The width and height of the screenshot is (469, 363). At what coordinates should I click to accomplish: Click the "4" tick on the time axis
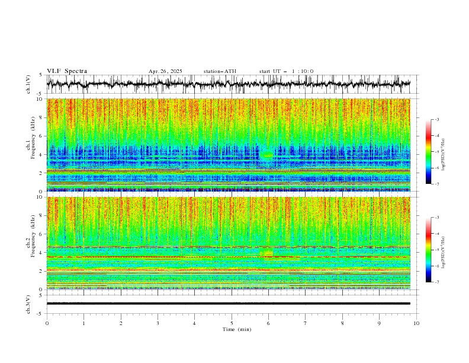pyautogui.click(x=194, y=323)
